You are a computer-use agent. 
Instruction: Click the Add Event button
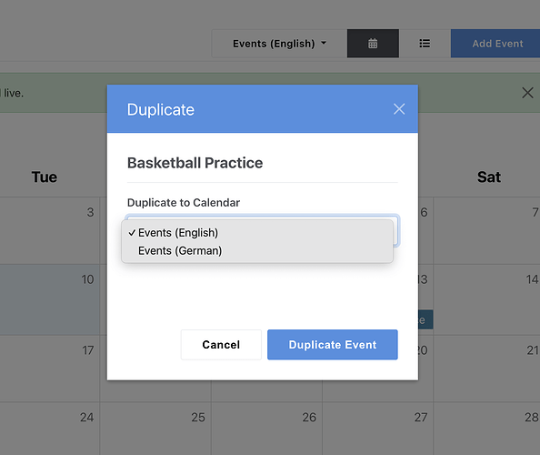tap(497, 44)
